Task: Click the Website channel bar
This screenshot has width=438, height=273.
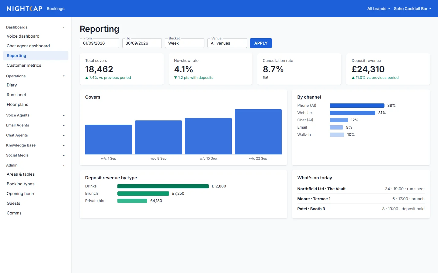Action: [x=353, y=113]
